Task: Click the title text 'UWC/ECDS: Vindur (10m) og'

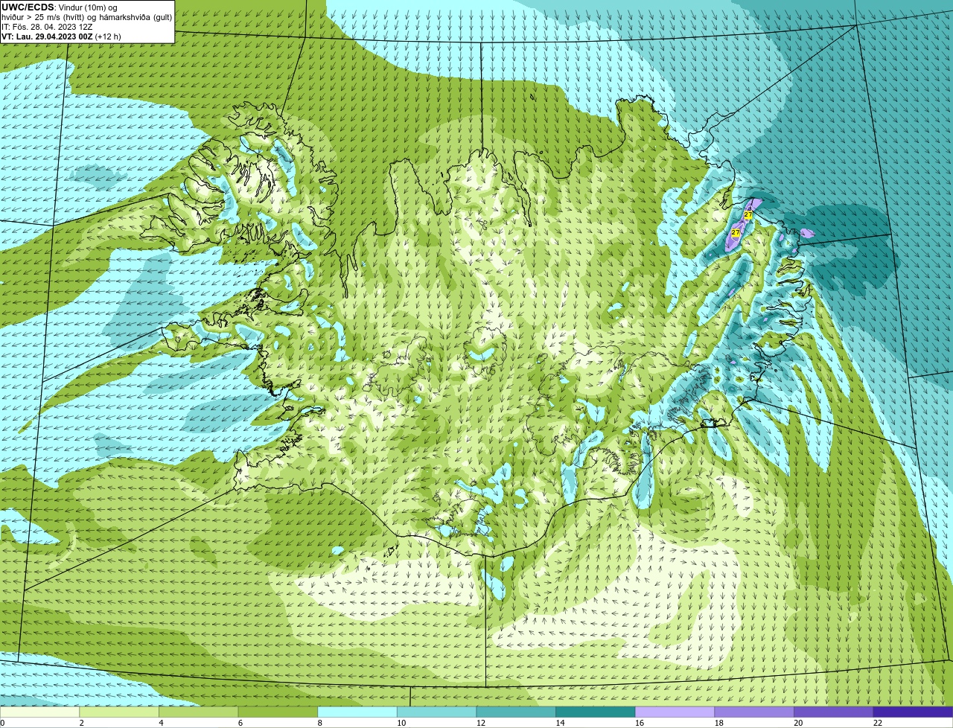Action: (60, 7)
